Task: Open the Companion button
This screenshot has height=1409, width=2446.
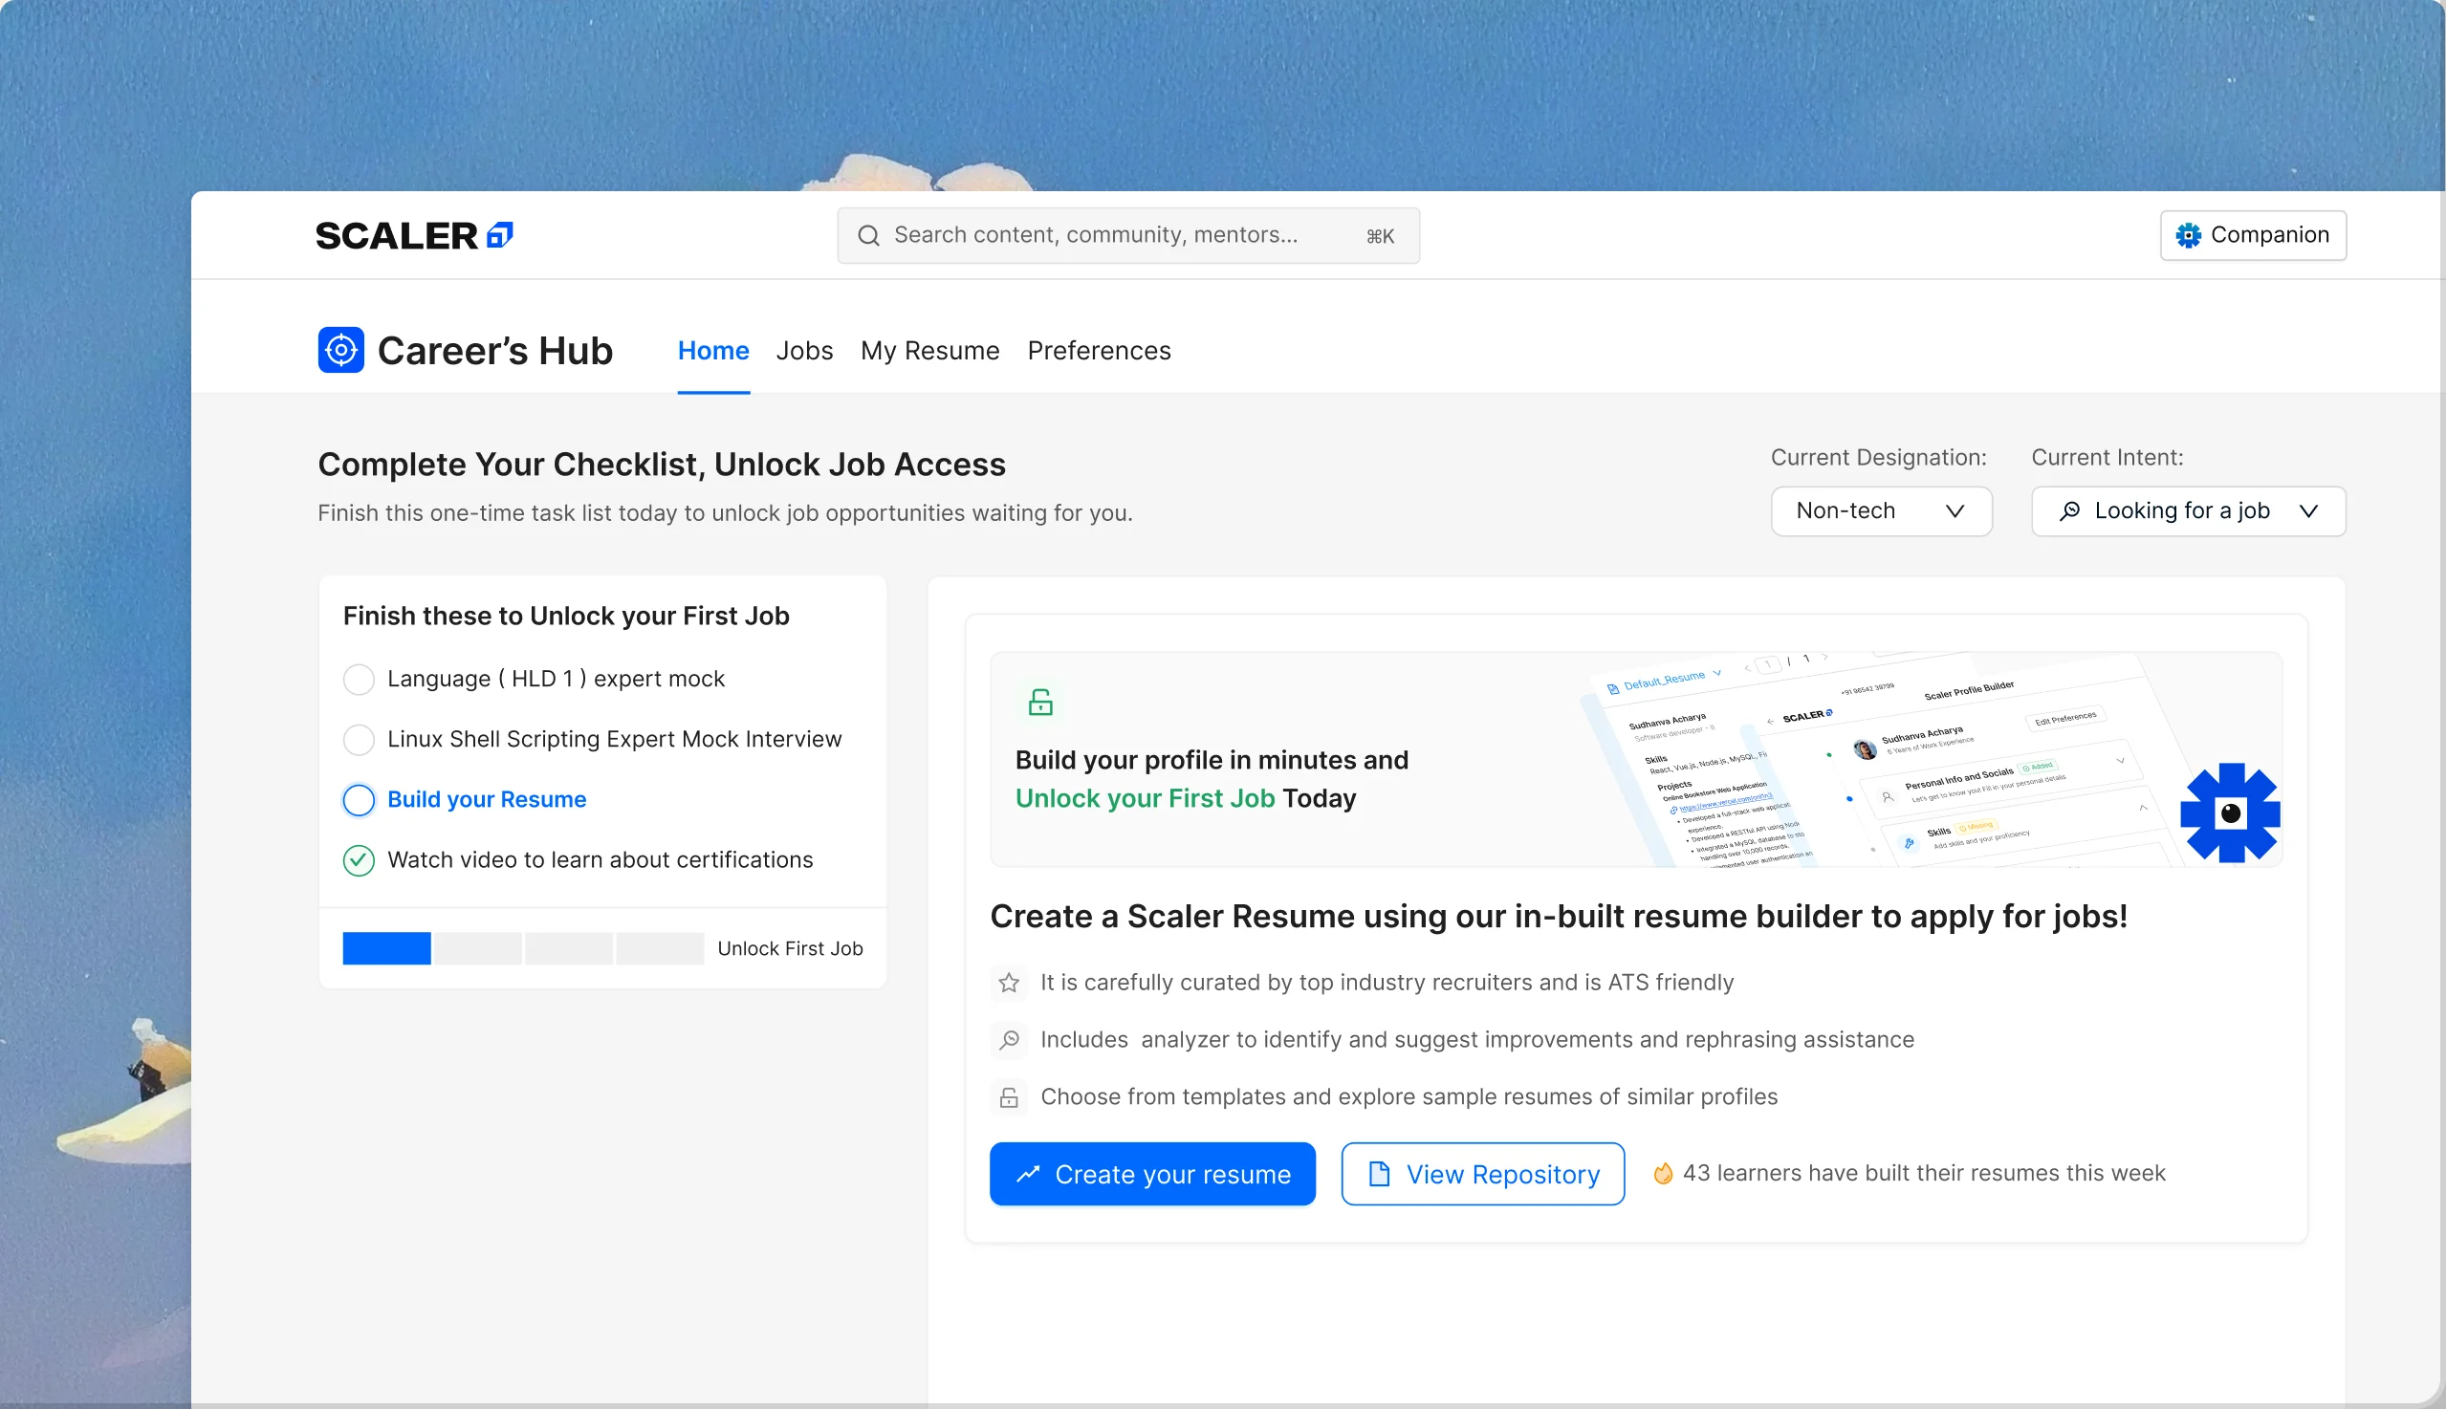Action: [2253, 235]
